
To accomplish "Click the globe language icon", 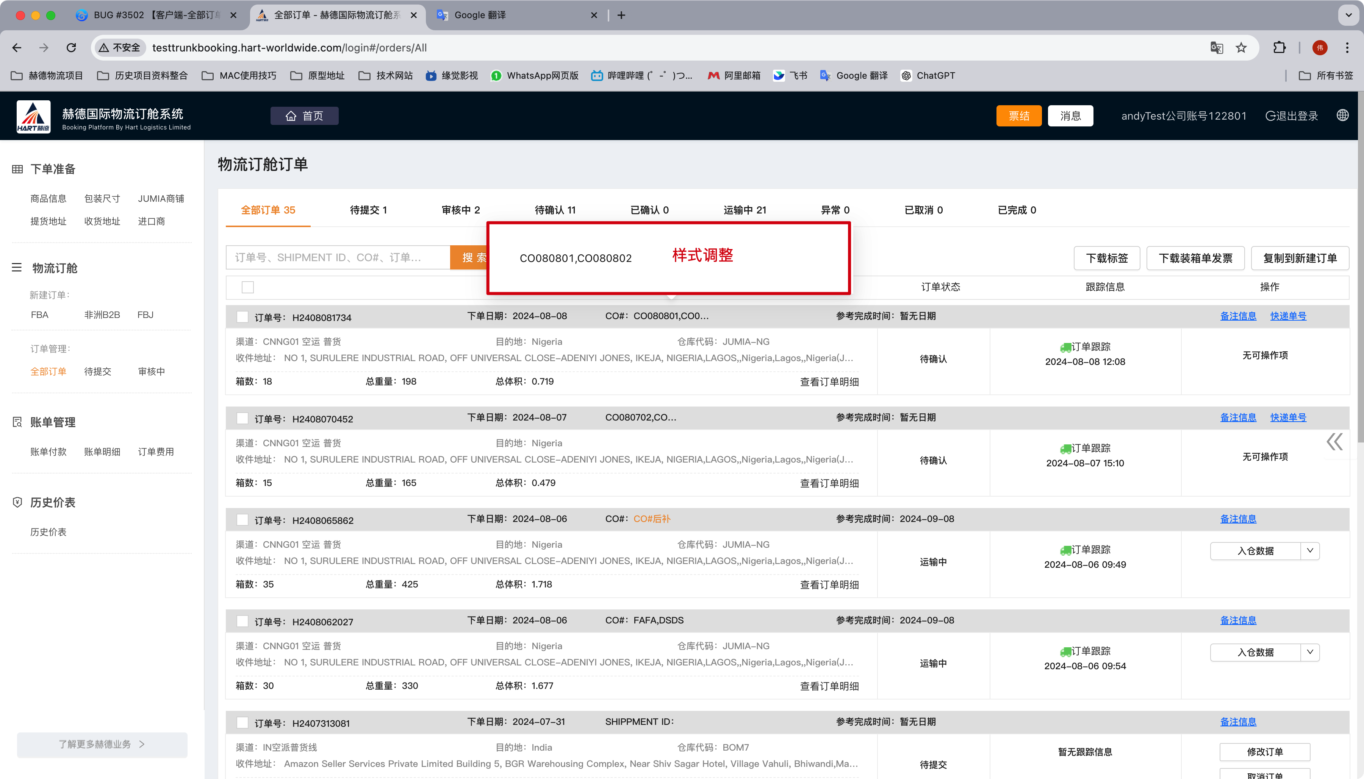I will click(x=1342, y=115).
